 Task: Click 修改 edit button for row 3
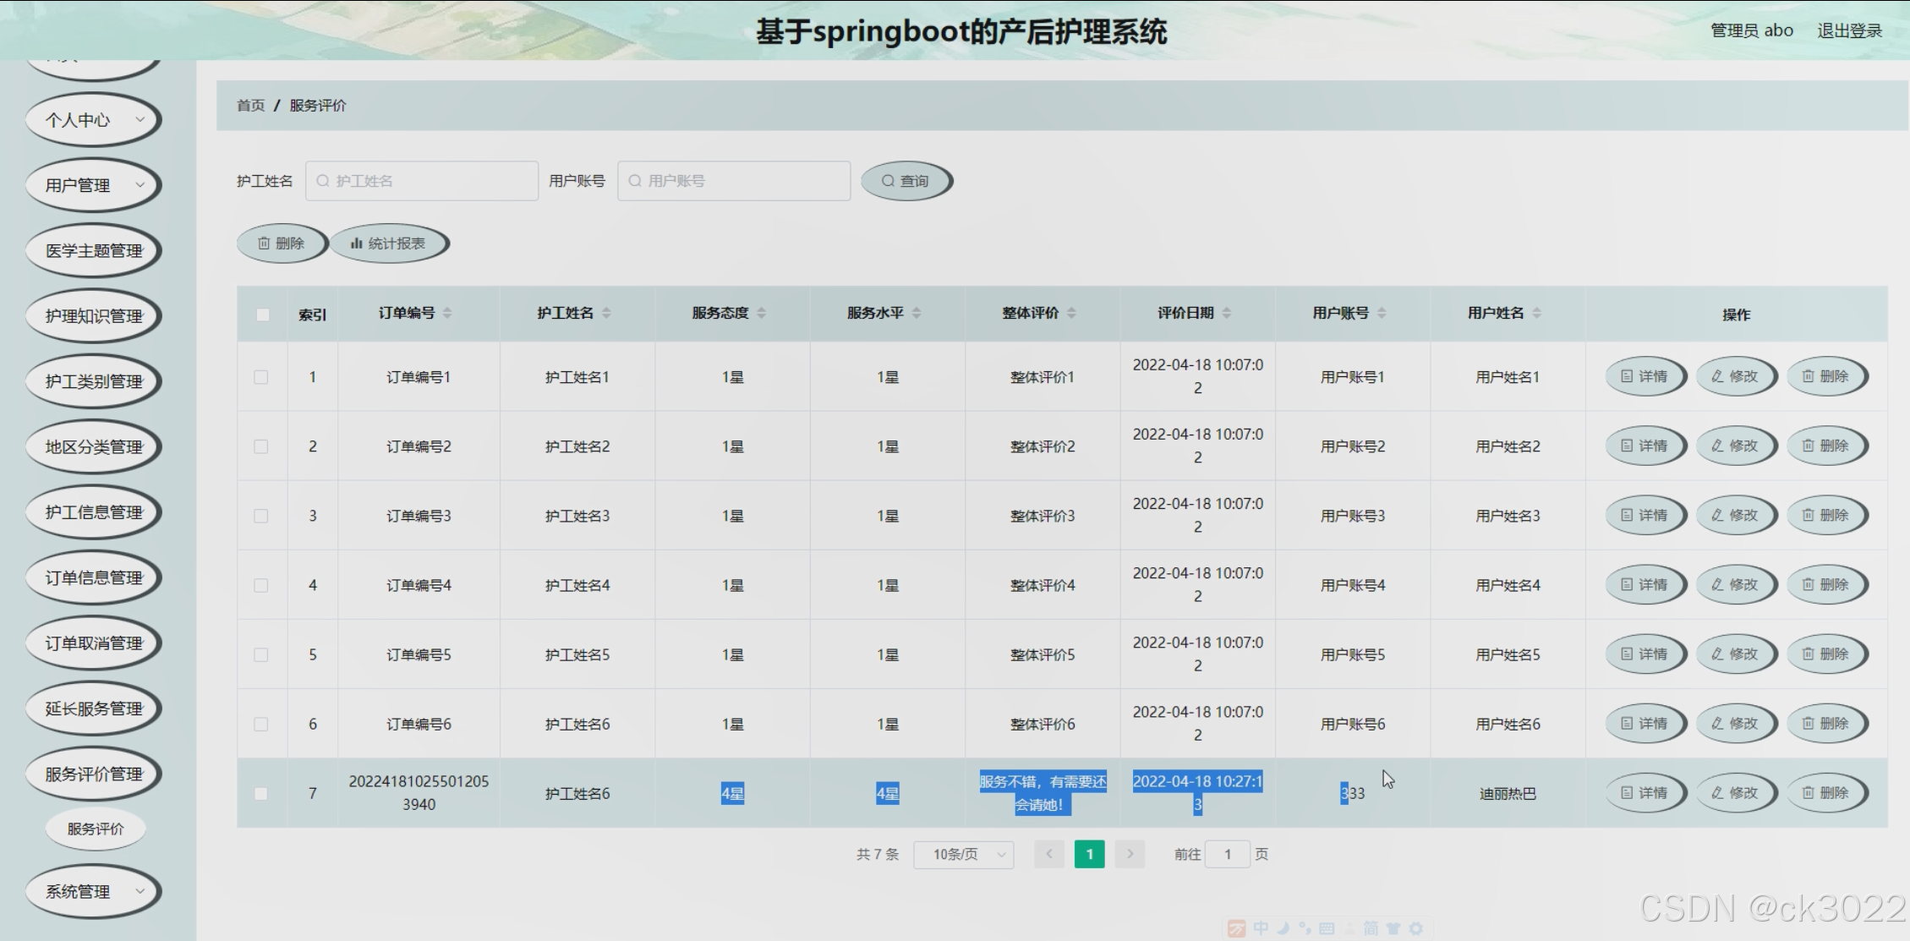click(1735, 515)
